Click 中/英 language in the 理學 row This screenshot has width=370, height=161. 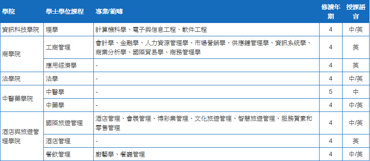(x=356, y=30)
